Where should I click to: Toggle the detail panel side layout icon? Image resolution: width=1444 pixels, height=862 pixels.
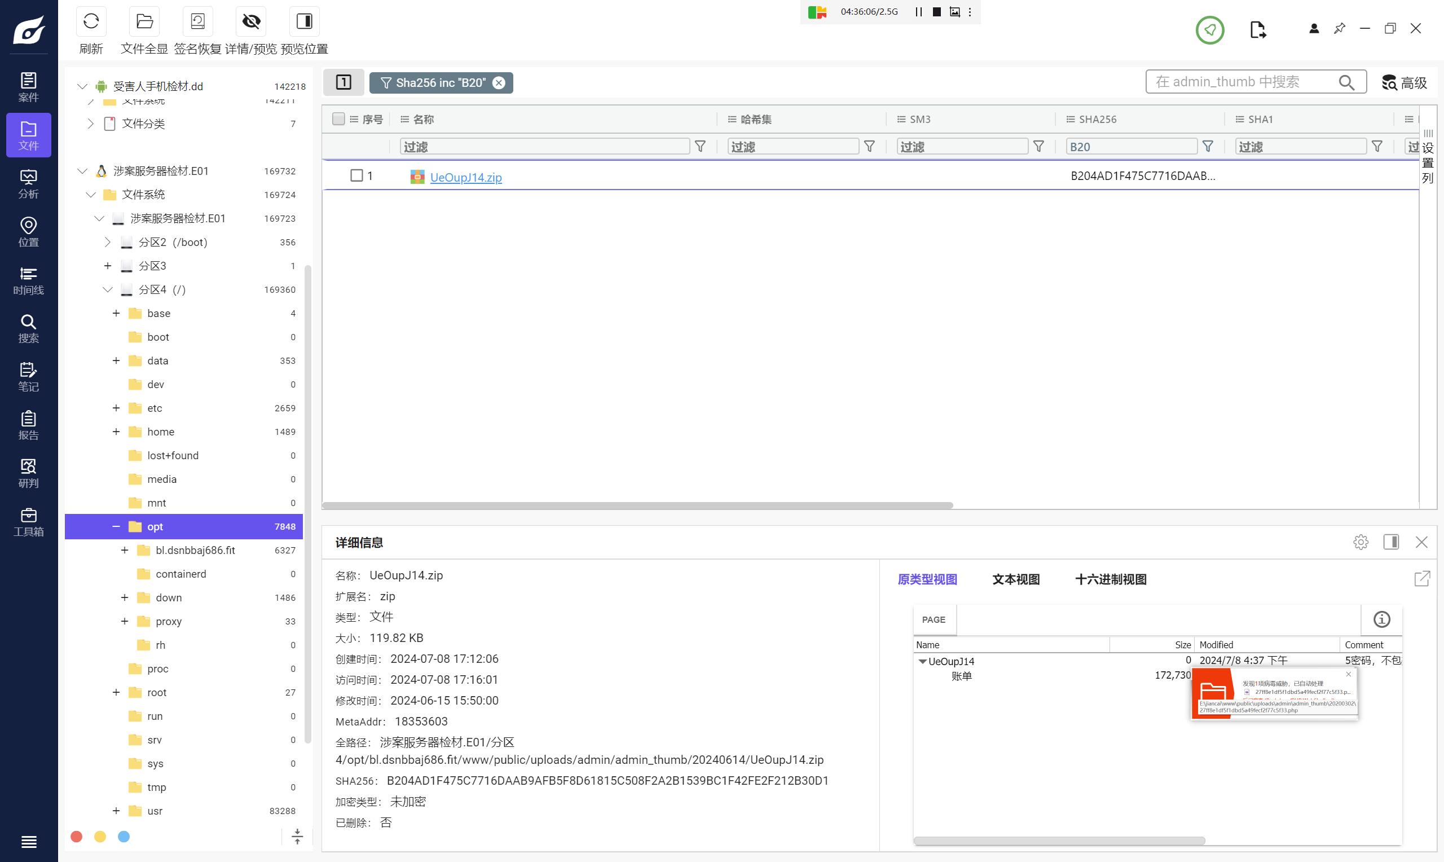[1391, 542]
